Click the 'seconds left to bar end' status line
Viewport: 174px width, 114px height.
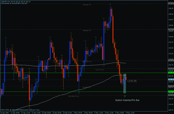coord(14,3)
